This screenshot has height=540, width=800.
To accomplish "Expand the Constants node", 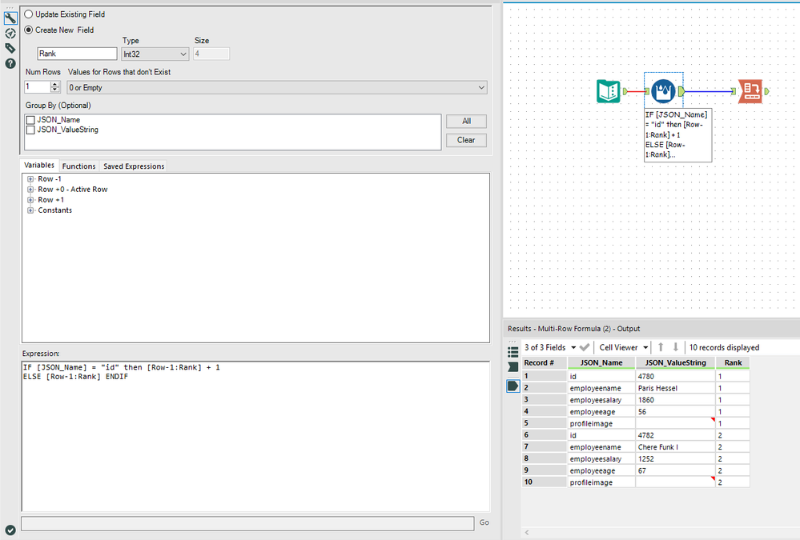I will pos(30,210).
